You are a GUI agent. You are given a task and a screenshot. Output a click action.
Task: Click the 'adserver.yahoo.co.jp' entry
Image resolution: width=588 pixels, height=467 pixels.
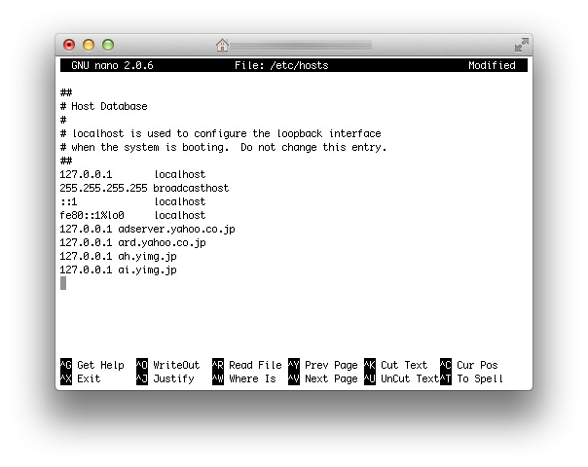point(147,229)
